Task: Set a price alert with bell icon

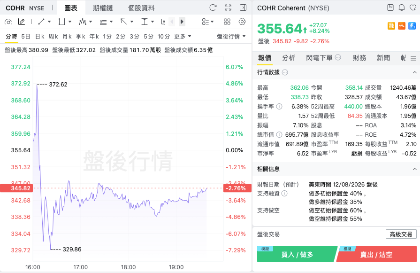Action: point(402,8)
